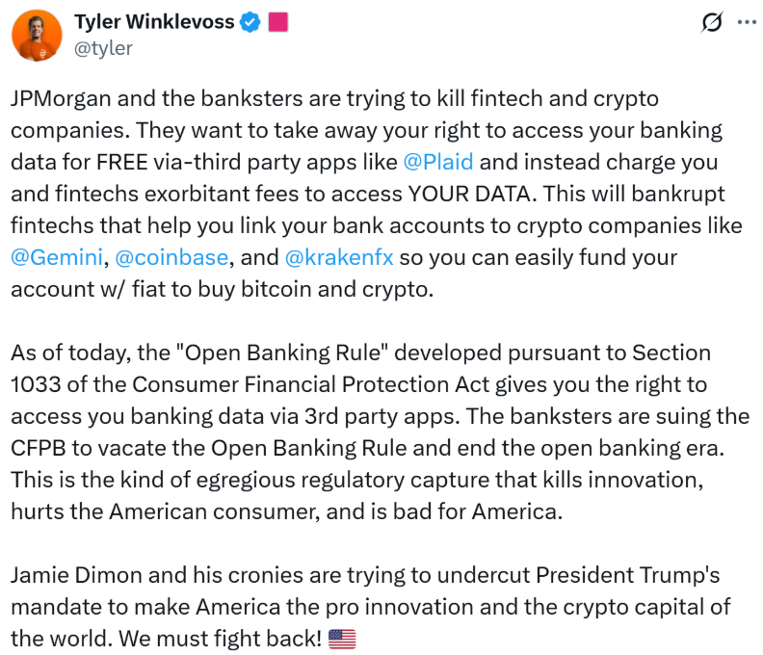Click the Tyler Winklevoss display name

[154, 22]
